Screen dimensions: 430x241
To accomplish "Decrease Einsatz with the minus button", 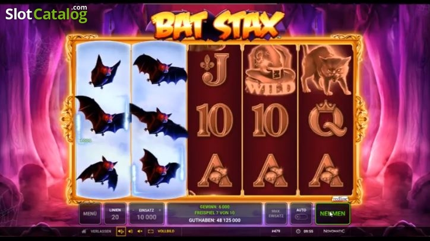I will click(x=134, y=210).
